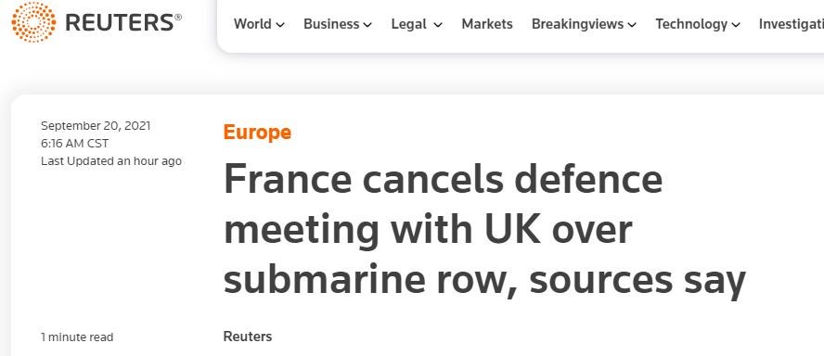This screenshot has width=824, height=356.
Task: Expand the chevron beside Business
Action: [367, 25]
